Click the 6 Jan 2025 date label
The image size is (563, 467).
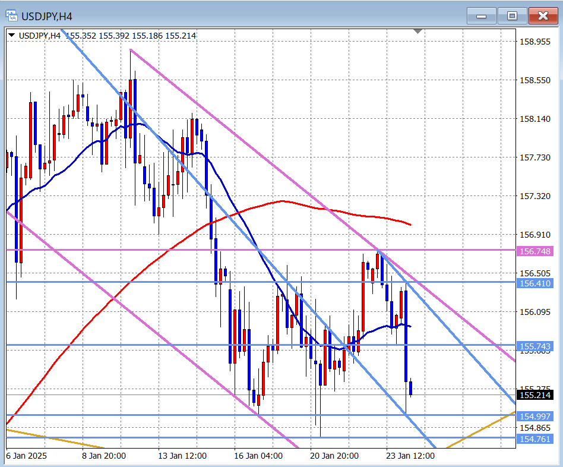[x=26, y=456]
